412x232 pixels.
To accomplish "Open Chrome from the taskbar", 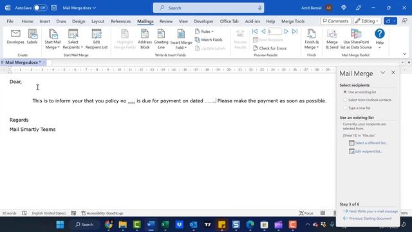I will coord(108,225).
